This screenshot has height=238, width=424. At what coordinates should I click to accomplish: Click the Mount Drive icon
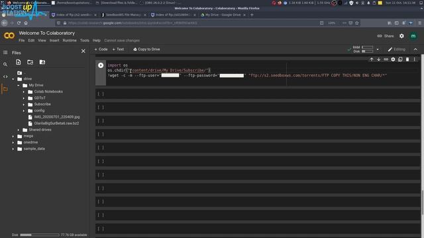click(x=42, y=62)
